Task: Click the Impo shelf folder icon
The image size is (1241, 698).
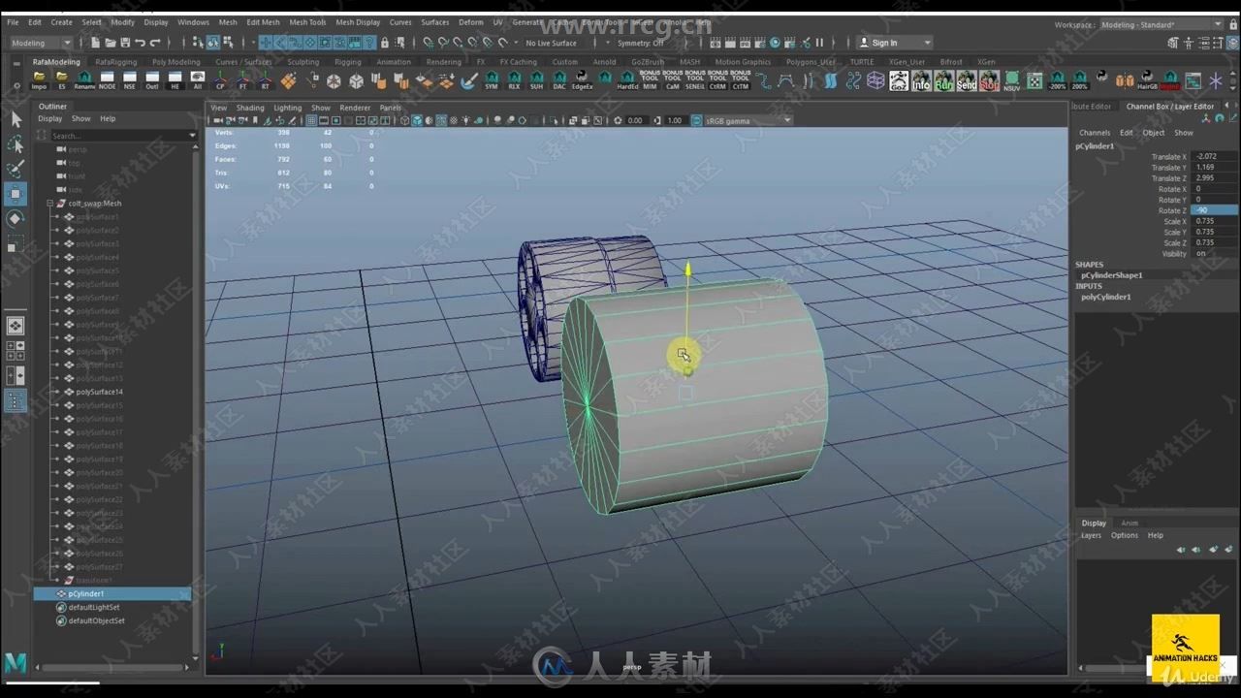Action: (39, 79)
